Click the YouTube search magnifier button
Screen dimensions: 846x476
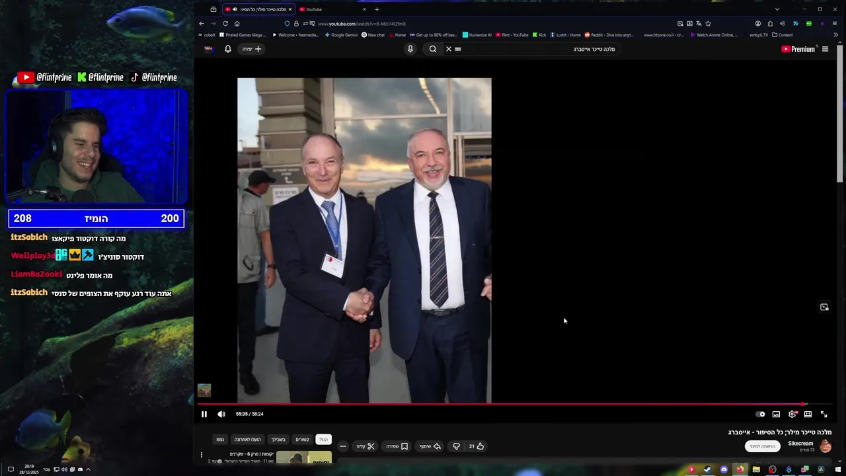click(433, 49)
